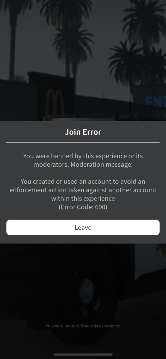The width and height of the screenshot is (166, 359).
Task: Tap the blue ENT sign in background
Action: coord(156,102)
